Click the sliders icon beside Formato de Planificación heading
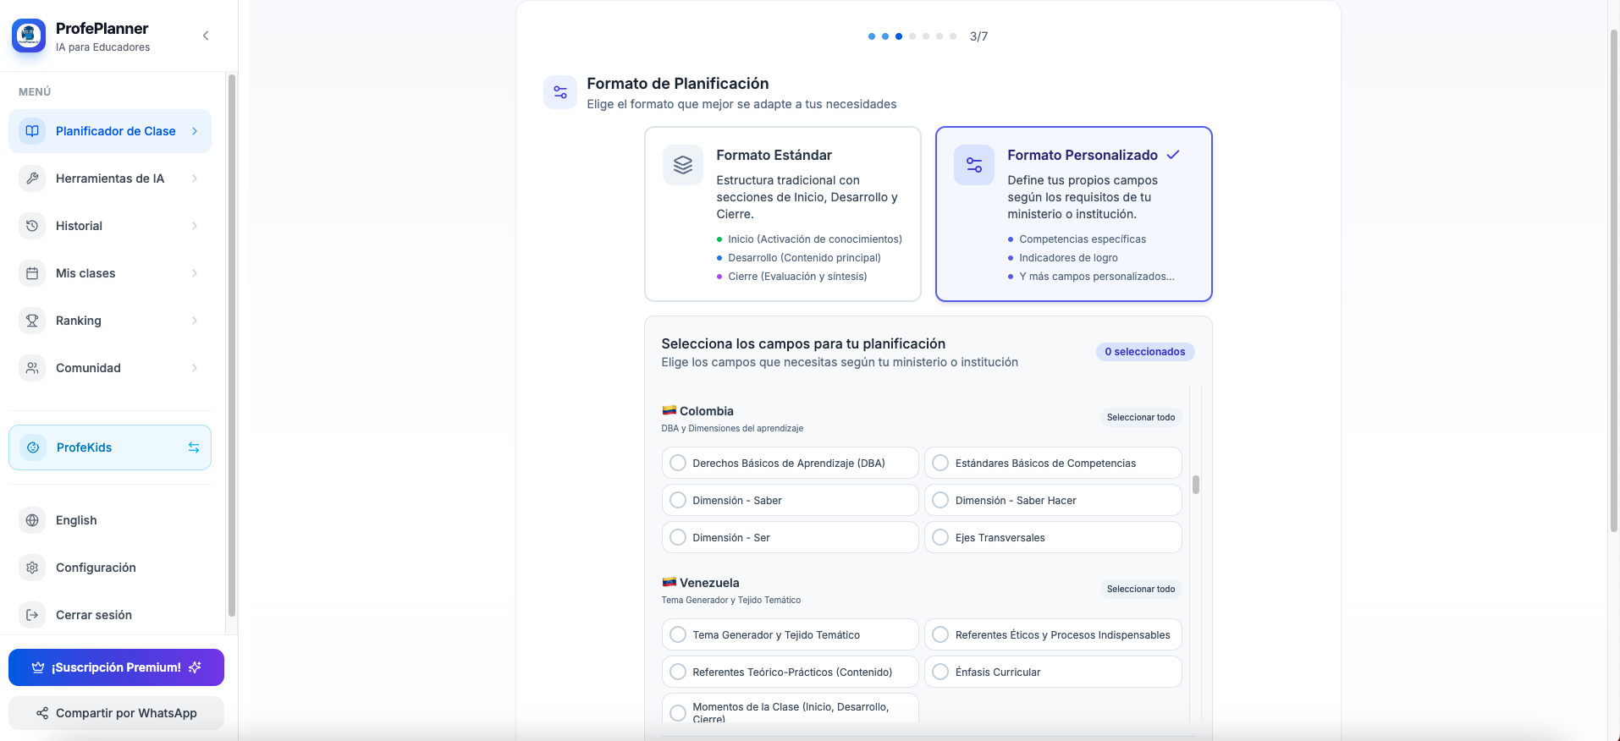Viewport: 1620px width, 741px height. click(x=560, y=92)
